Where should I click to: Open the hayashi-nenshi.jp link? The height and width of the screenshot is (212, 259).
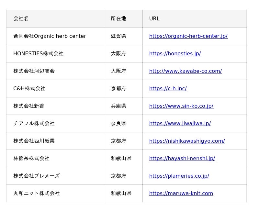click(x=182, y=159)
